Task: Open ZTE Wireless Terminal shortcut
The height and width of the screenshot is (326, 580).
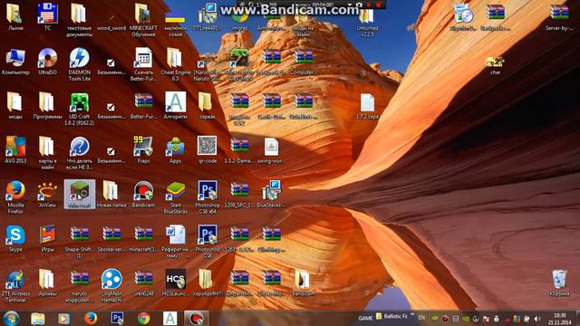Action: [15, 285]
